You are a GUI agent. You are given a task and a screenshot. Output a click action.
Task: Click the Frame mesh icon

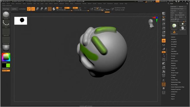pos(164,59)
